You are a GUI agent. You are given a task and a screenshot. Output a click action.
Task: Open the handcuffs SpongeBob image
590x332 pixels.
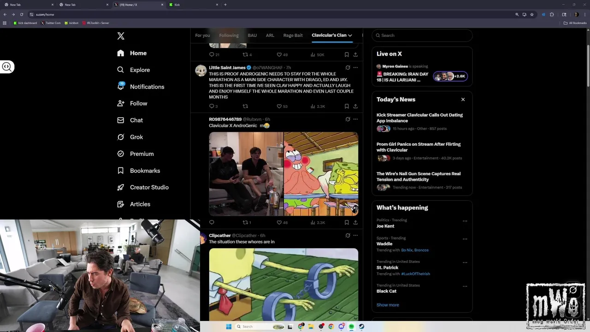(x=283, y=285)
